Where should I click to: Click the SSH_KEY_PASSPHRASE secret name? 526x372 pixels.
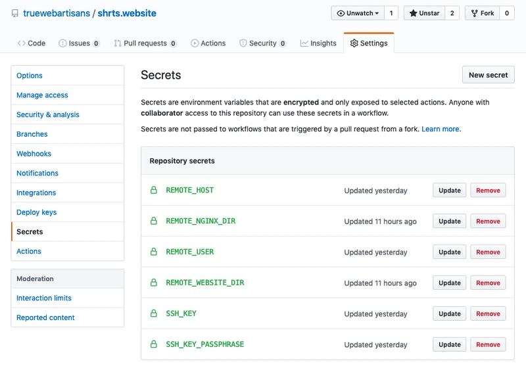click(x=205, y=344)
